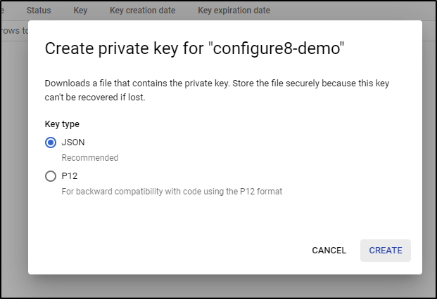Dismiss the dialog with CANCEL

(x=329, y=251)
